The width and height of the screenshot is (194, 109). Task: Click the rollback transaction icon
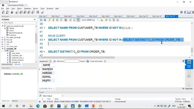74,20
